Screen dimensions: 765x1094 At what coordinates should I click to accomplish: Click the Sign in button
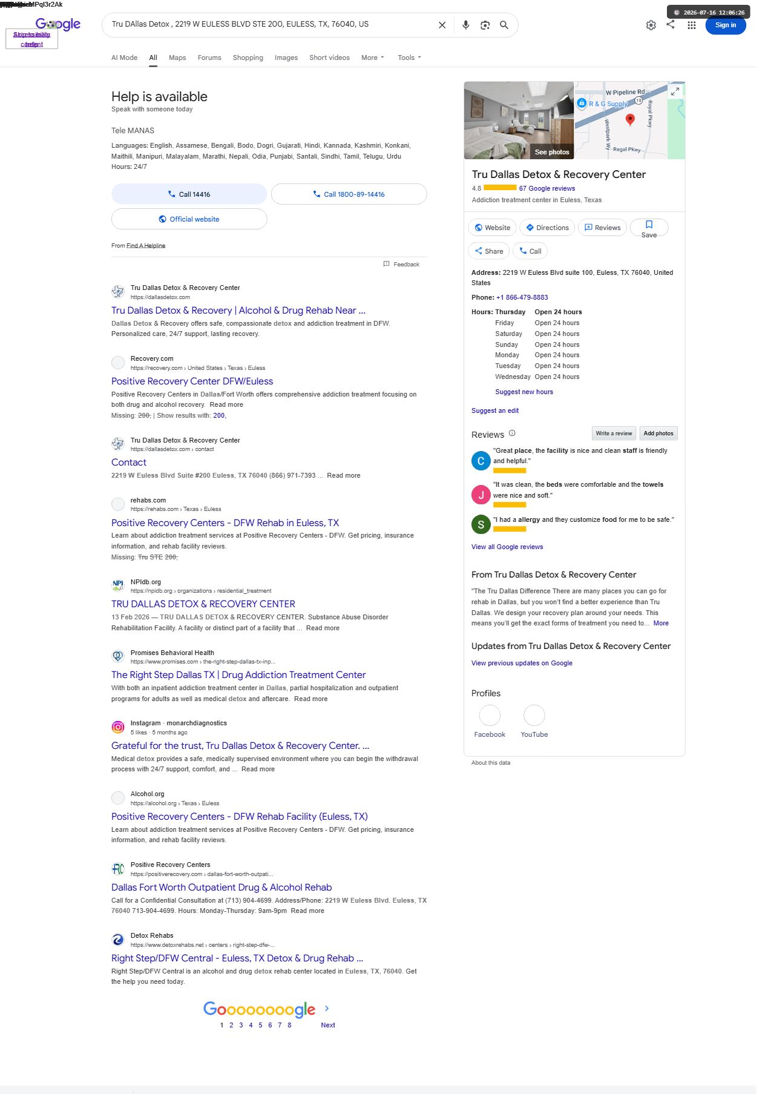tap(725, 25)
